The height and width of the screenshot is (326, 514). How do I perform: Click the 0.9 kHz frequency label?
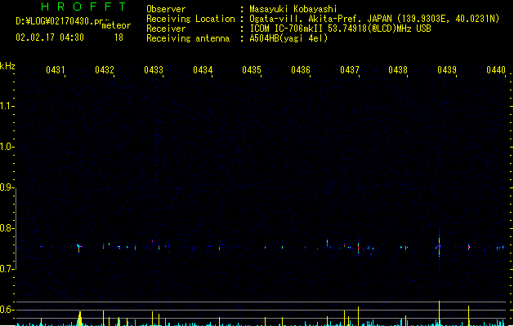[7, 187]
